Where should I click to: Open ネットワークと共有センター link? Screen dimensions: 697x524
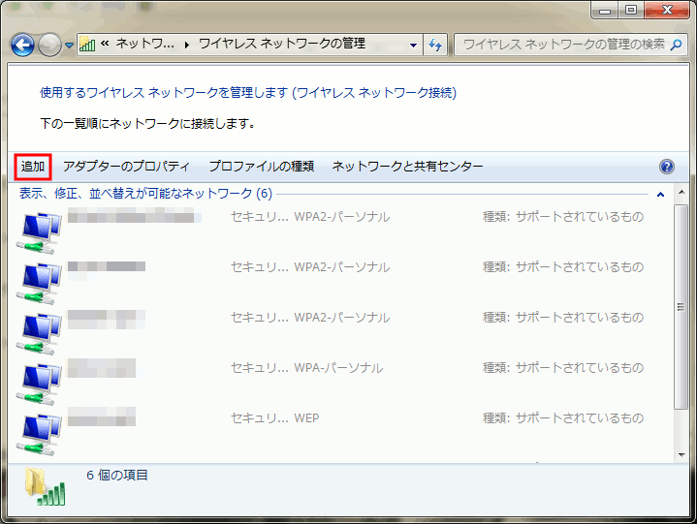click(407, 167)
